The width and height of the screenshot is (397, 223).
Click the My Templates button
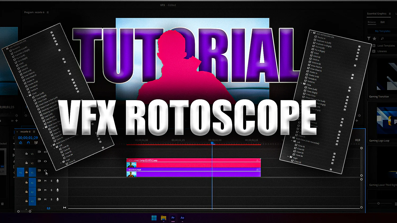tap(382, 31)
